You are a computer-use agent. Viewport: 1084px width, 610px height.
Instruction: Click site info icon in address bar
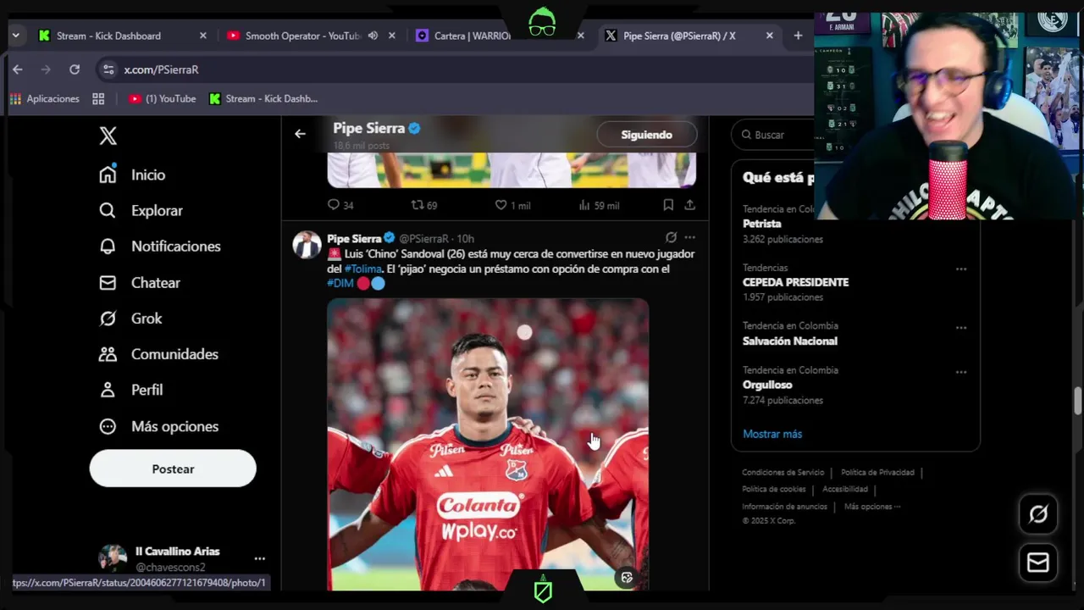[x=108, y=69]
